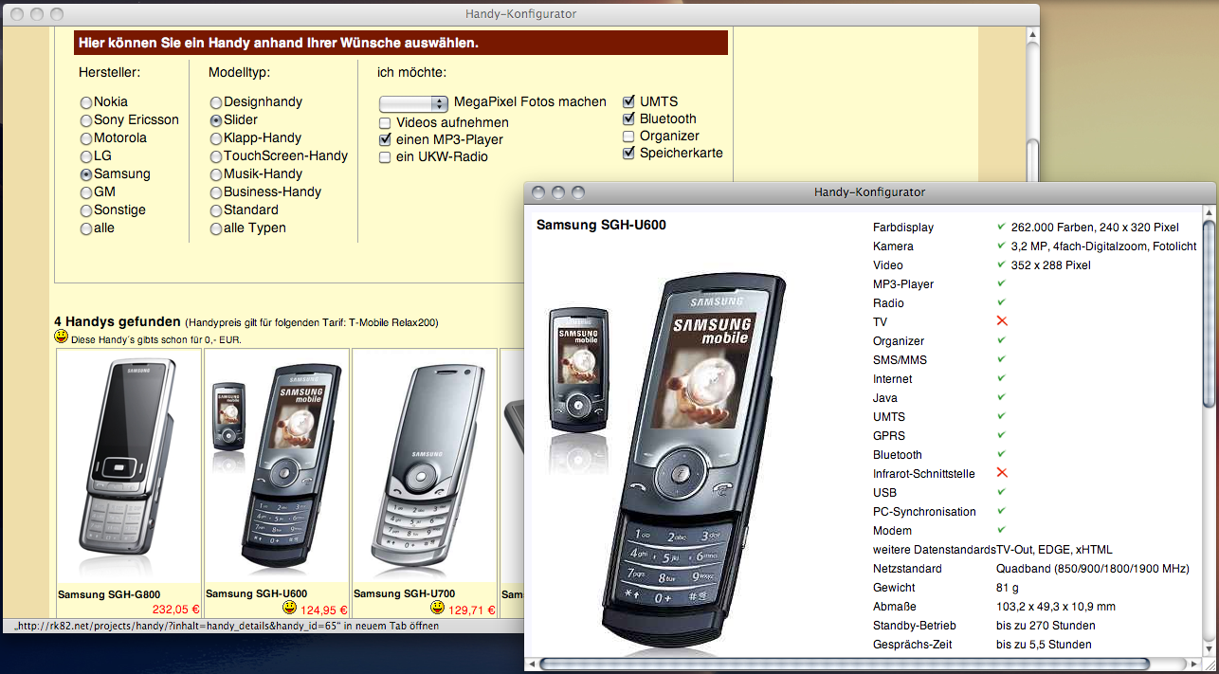Click the vertical scrollbar in details window

pos(1209,313)
